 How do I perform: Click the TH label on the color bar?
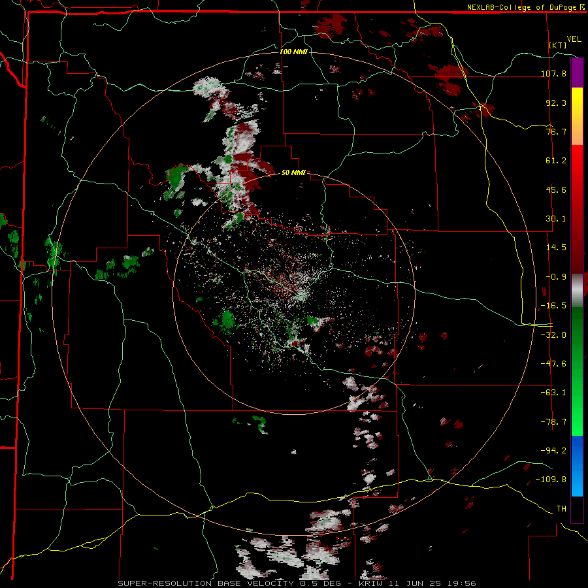(561, 509)
